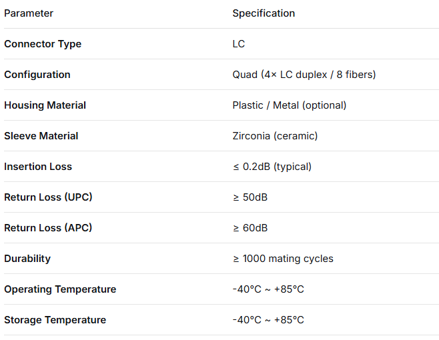Click the ≥ 50dB value
The width and height of the screenshot is (439, 340).
pos(250,197)
